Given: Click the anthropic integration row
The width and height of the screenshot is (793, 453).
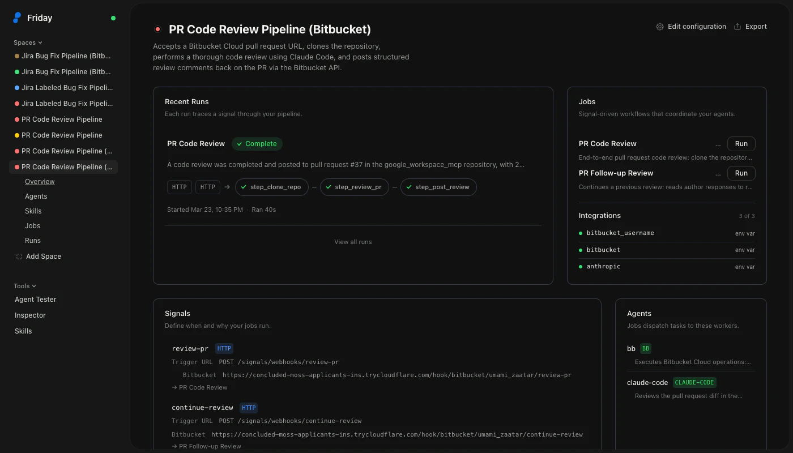Looking at the screenshot, I should tap(667, 267).
